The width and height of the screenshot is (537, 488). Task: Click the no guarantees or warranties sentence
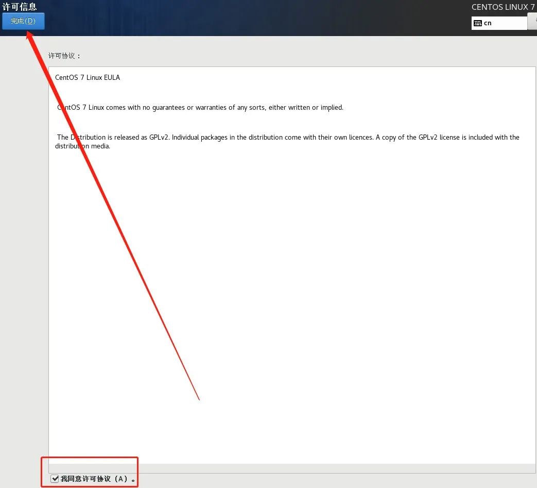point(200,108)
